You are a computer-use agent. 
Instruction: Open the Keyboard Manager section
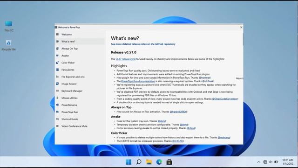click(x=80, y=91)
